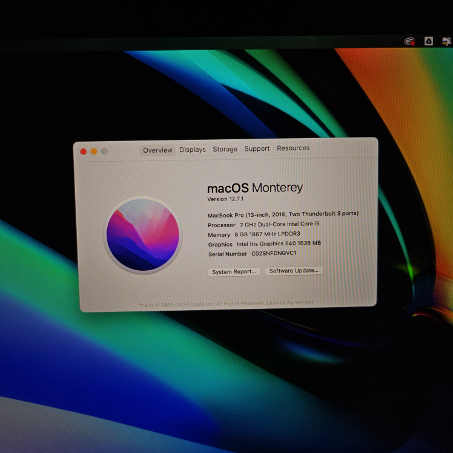
Task: Go to the Support tab
Action: coord(257,148)
